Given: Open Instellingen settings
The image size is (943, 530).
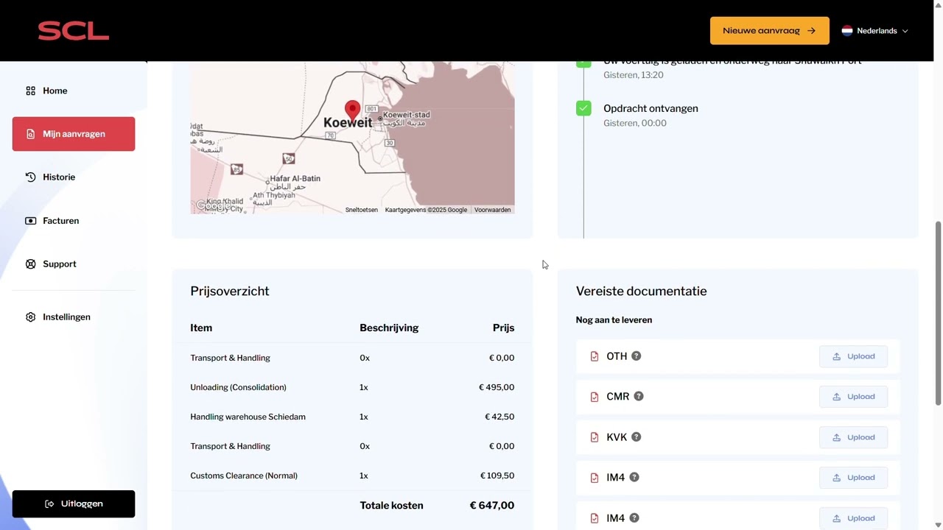Looking at the screenshot, I should coord(66,317).
